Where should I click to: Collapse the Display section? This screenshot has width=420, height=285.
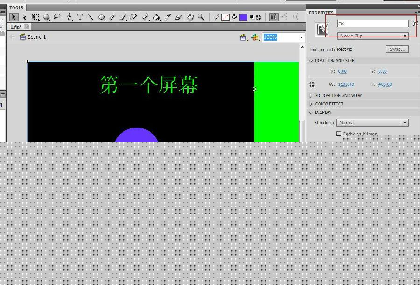[311, 113]
